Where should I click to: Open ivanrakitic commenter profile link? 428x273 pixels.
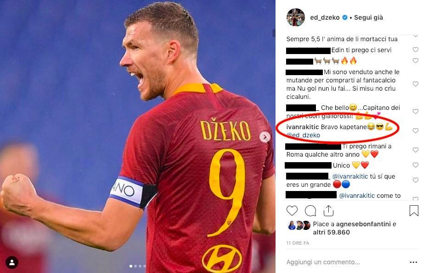tap(303, 127)
